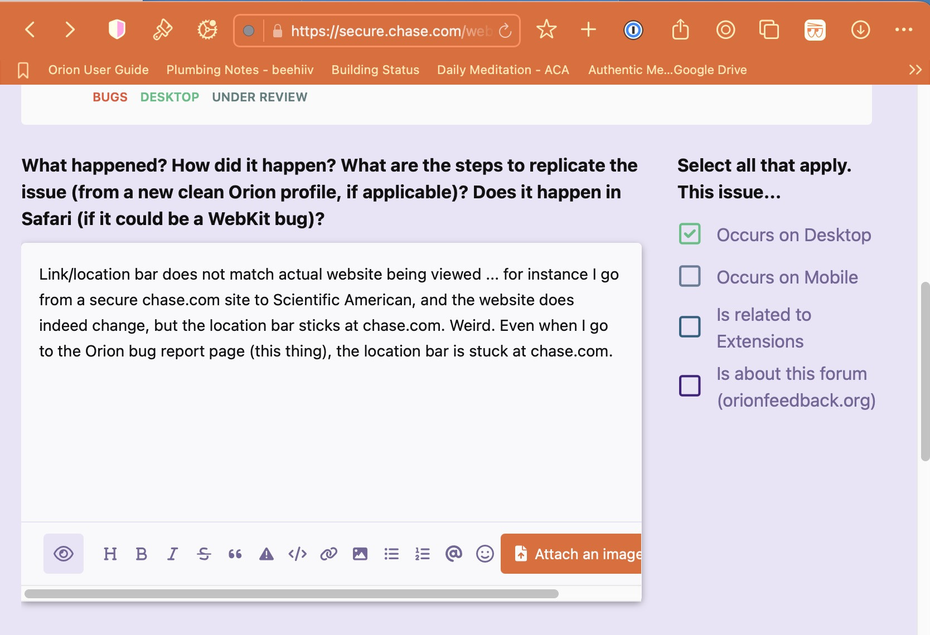Viewport: 930px width, 635px height.
Task: Open the downloads icon in toolbar
Action: pos(860,30)
